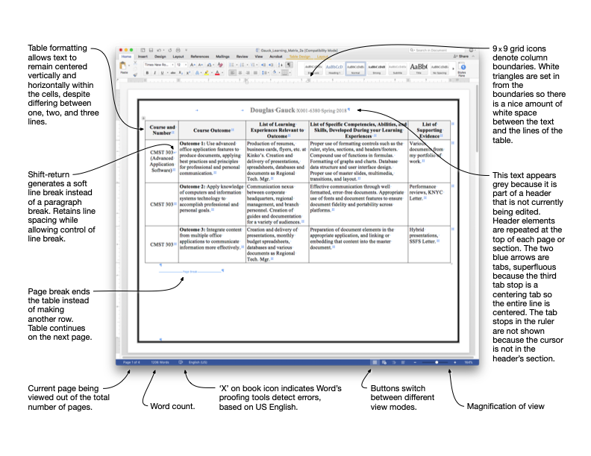Screen dimensions: 591x456
Task: Switch to the Insert tab
Action: (x=142, y=56)
